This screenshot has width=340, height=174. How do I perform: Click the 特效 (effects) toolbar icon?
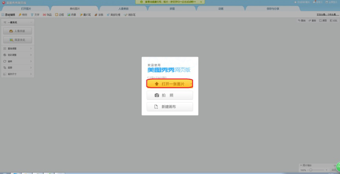tap(22, 15)
